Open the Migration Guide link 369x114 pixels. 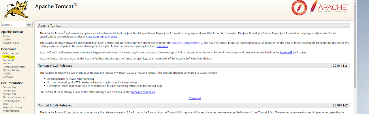[12, 107]
